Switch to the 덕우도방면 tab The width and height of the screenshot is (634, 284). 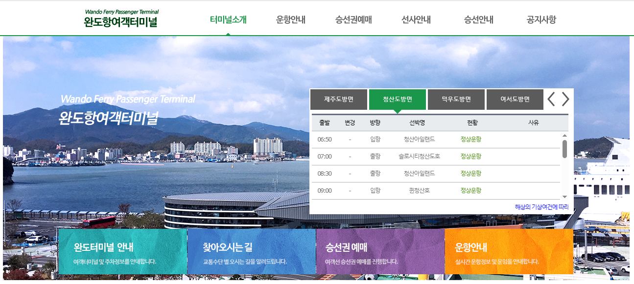[x=456, y=99]
